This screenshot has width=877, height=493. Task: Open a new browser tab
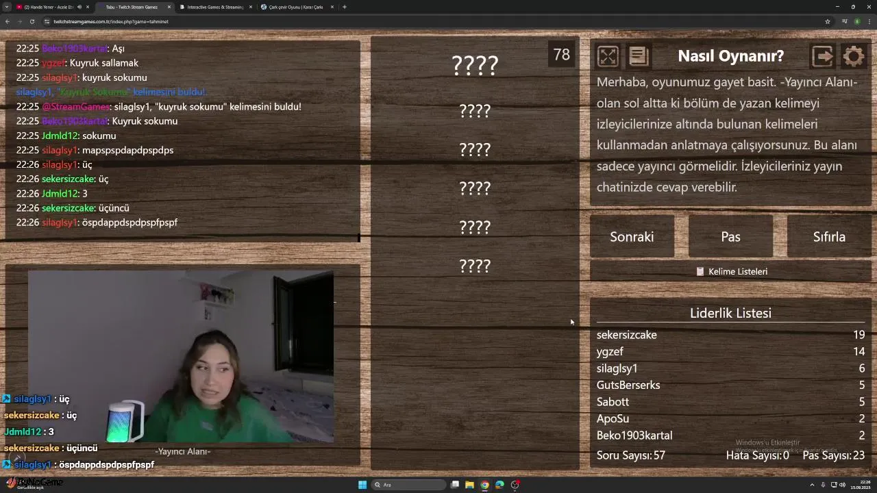coord(345,7)
